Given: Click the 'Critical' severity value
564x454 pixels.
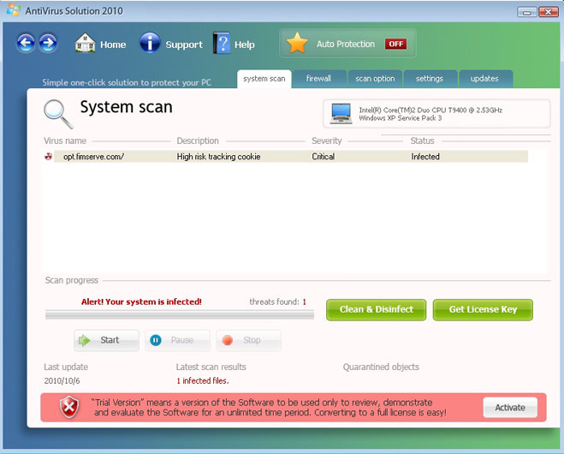Looking at the screenshot, I should tap(323, 157).
